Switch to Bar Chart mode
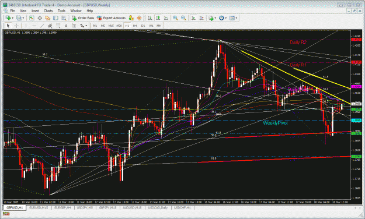Viewport: 365px width, 219px height. [150, 18]
